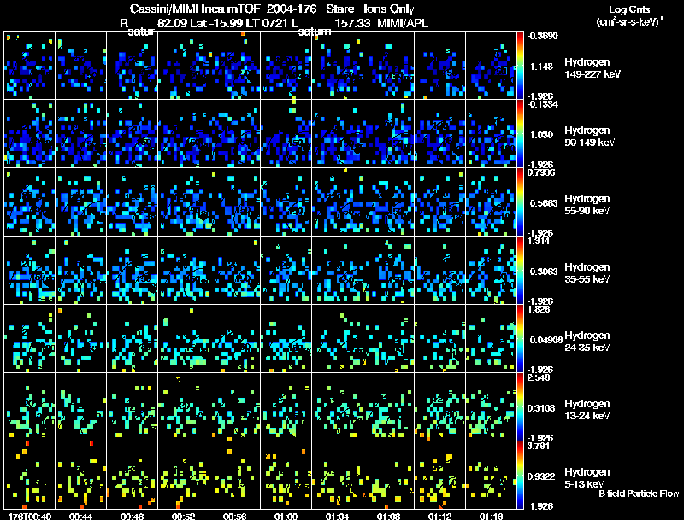Open the 35-55 keV panel at 00:56
684x520 pixels.
coord(234,271)
